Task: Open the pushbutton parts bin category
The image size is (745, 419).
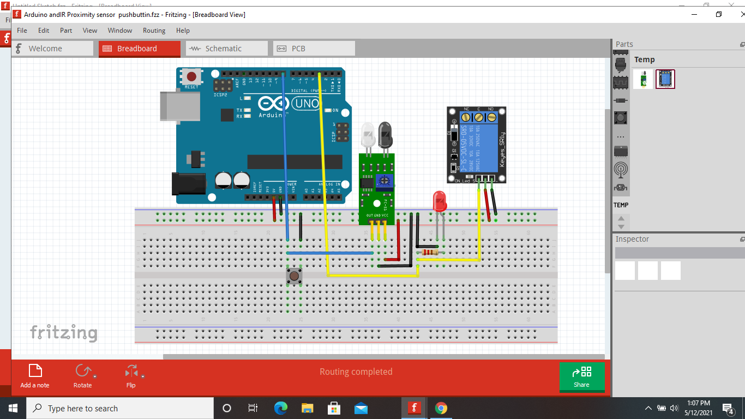Action: coord(621,117)
